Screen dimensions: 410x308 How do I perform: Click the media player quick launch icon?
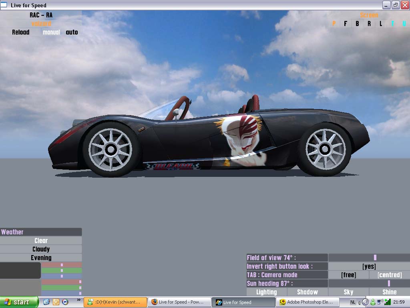pos(65,302)
